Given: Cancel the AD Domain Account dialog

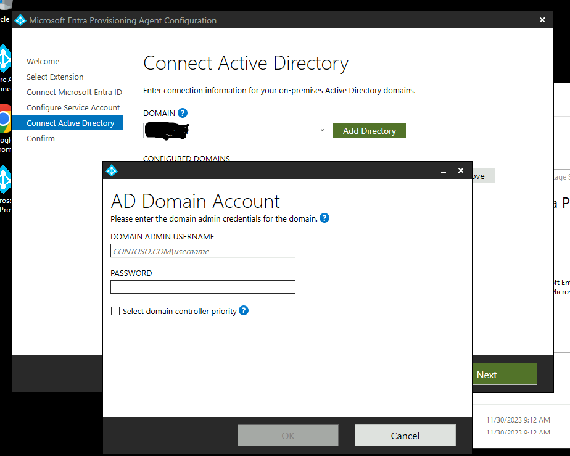Looking at the screenshot, I should pos(405,435).
